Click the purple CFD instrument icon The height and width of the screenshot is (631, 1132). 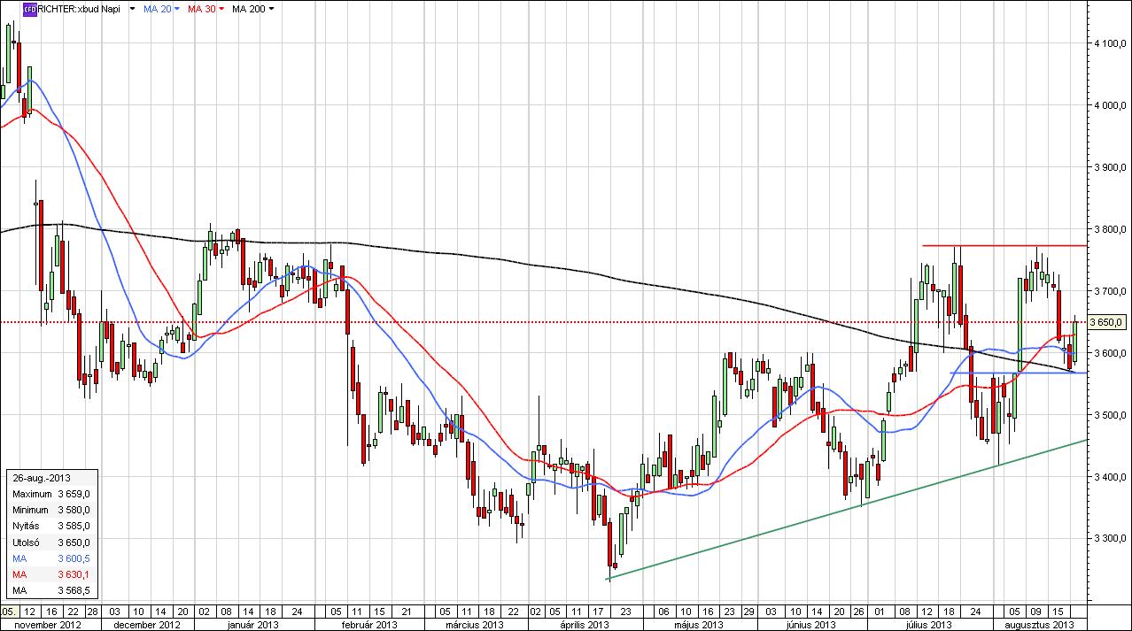point(28,9)
